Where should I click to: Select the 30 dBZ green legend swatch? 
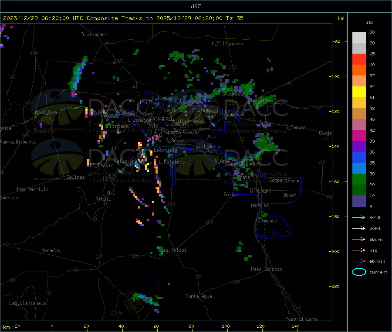click(359, 179)
